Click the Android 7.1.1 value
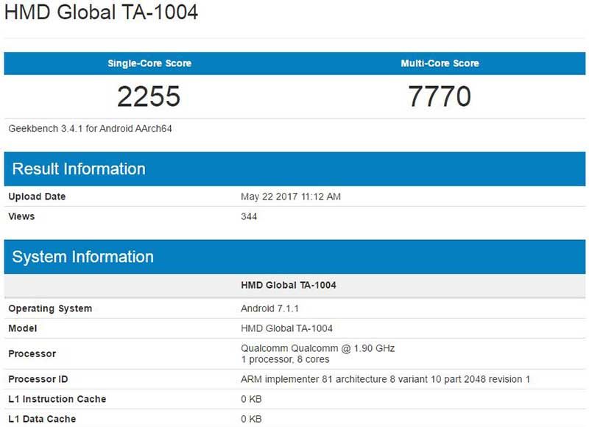589x427 pixels. [270, 308]
